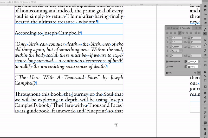
Task: Click the last line right indent field
Action: (x=196, y=42)
